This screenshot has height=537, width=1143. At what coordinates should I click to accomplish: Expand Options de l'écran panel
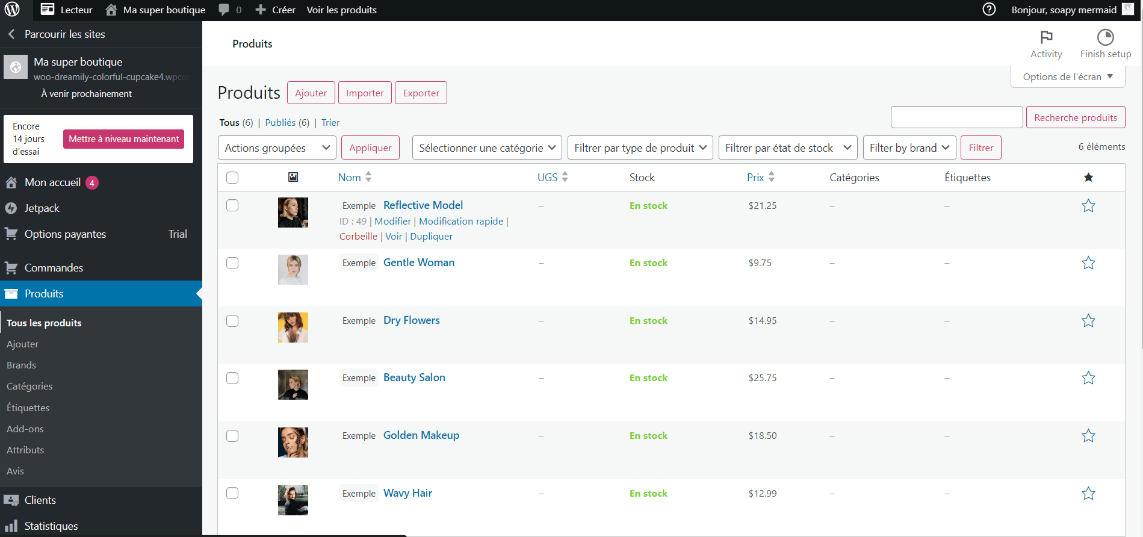pyautogui.click(x=1068, y=76)
